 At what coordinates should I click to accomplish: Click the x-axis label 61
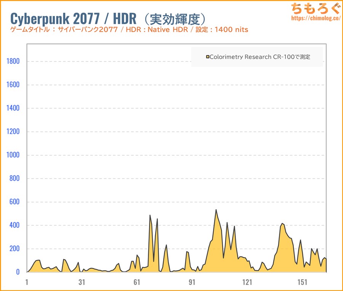click(137, 282)
